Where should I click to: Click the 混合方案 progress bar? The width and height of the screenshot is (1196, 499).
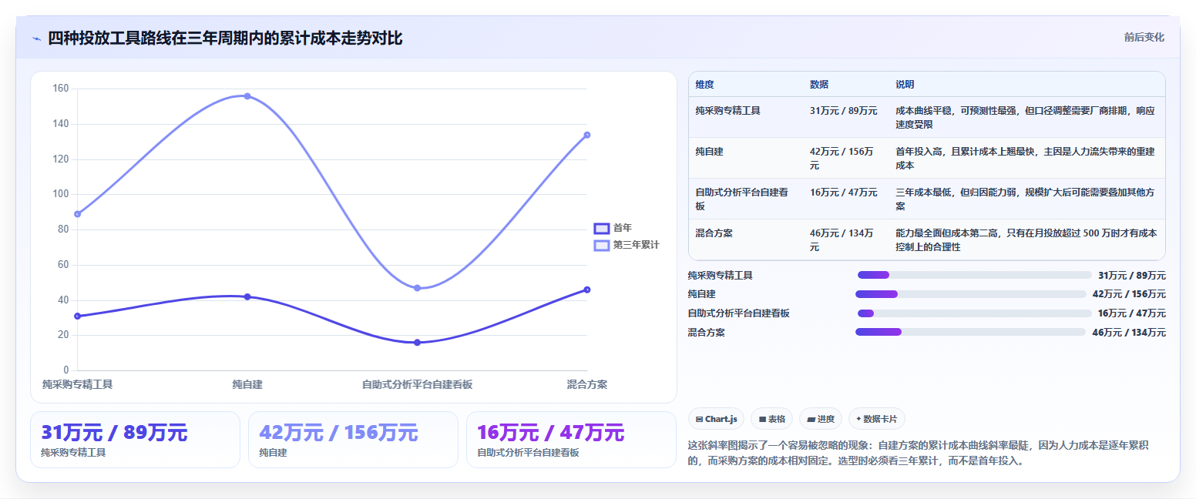click(971, 332)
